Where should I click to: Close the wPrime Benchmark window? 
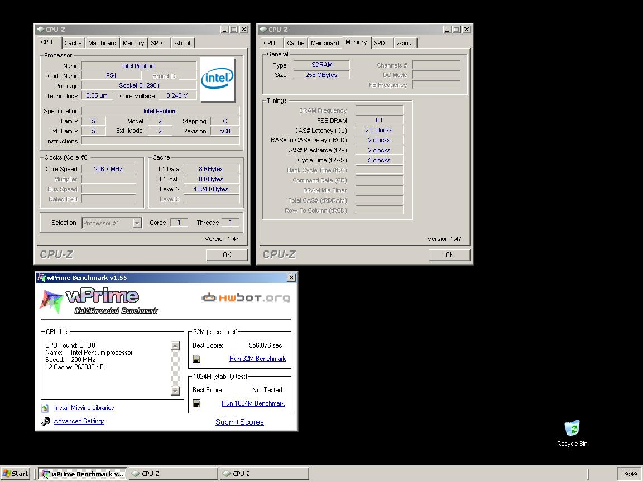tap(291, 277)
